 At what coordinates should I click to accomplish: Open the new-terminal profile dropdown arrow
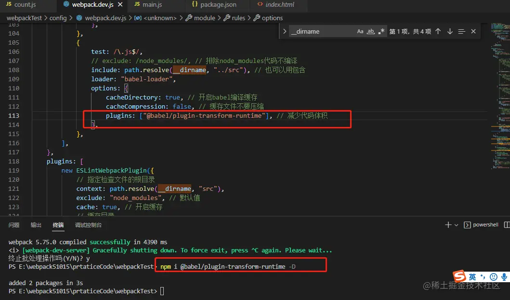457,225
